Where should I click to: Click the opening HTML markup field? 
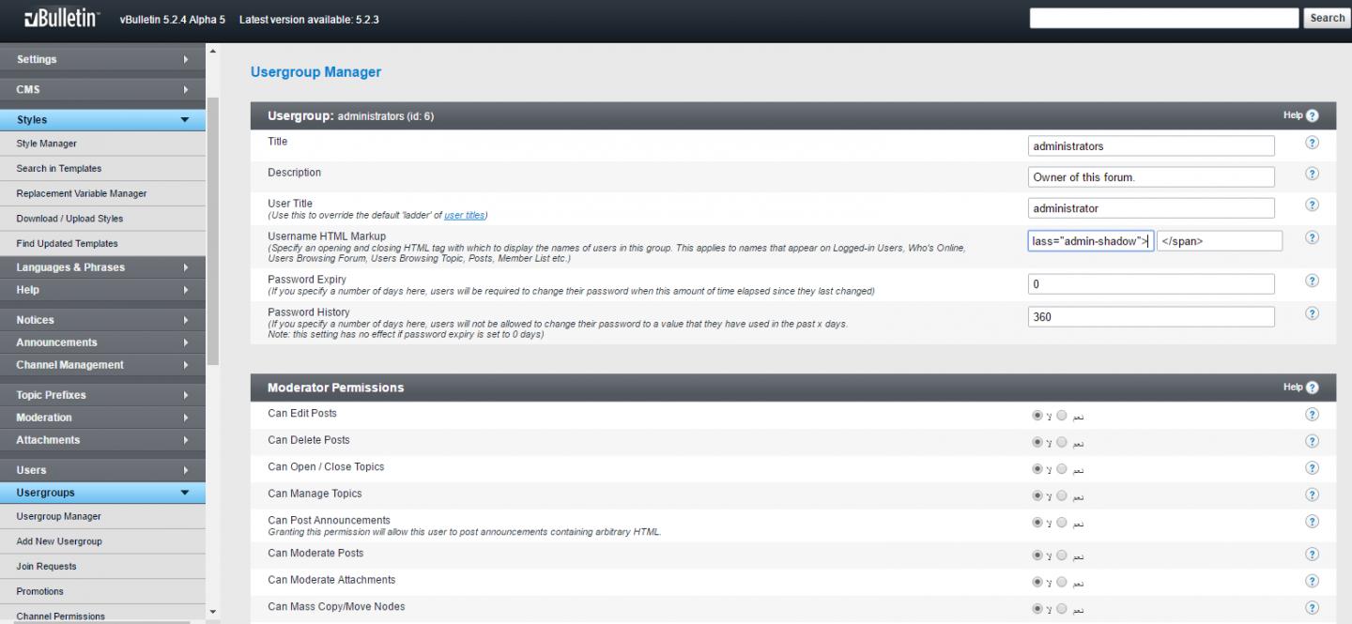[x=1091, y=241]
